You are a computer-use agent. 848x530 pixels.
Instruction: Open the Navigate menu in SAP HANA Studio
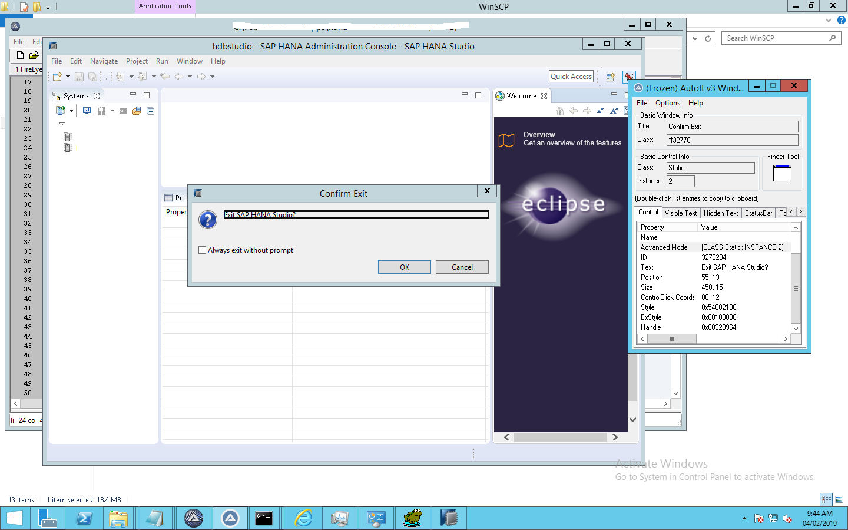click(x=104, y=61)
